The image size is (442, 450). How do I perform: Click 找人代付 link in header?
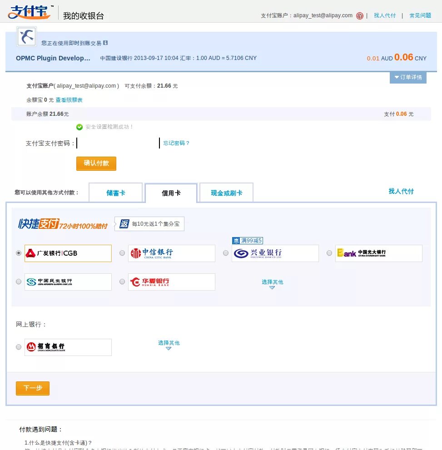[x=385, y=15]
